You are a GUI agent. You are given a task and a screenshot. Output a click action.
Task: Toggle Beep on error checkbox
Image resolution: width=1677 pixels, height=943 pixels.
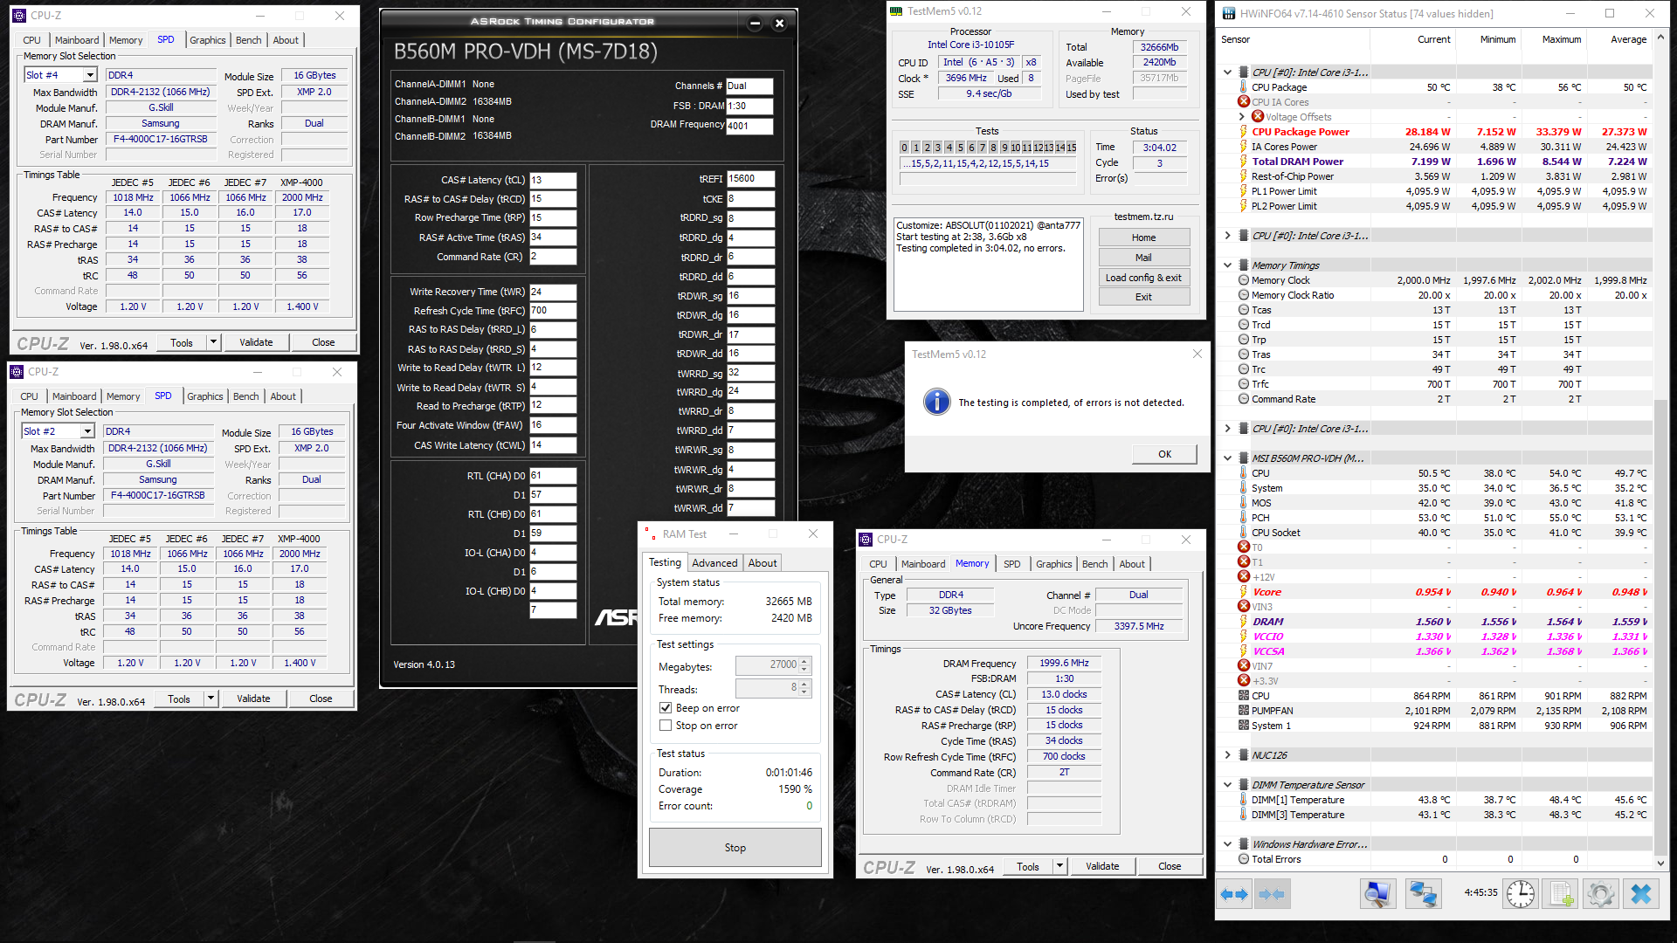pyautogui.click(x=666, y=708)
